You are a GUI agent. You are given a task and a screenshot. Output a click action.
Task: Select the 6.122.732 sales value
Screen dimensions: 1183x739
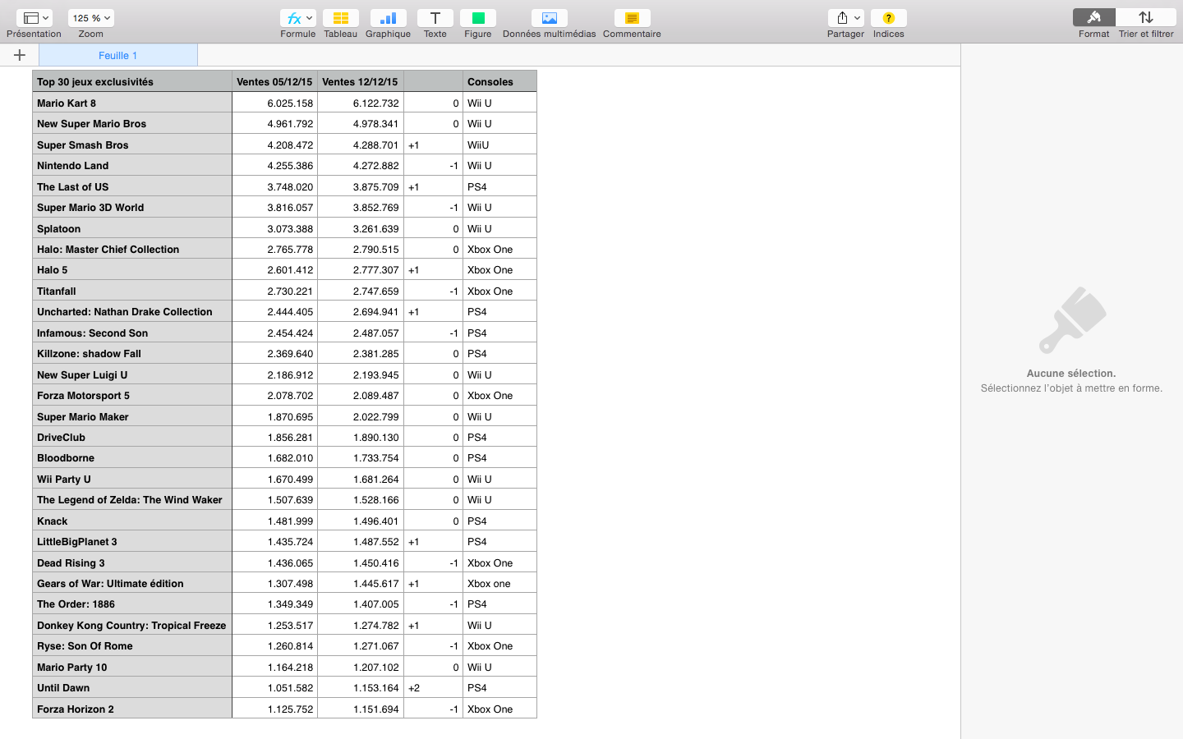click(361, 103)
